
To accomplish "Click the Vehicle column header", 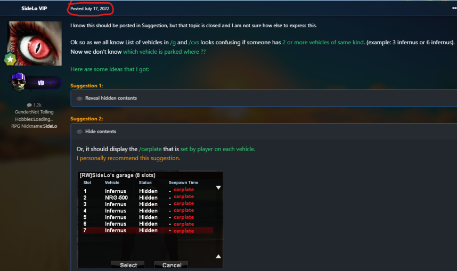I will tap(112, 183).
